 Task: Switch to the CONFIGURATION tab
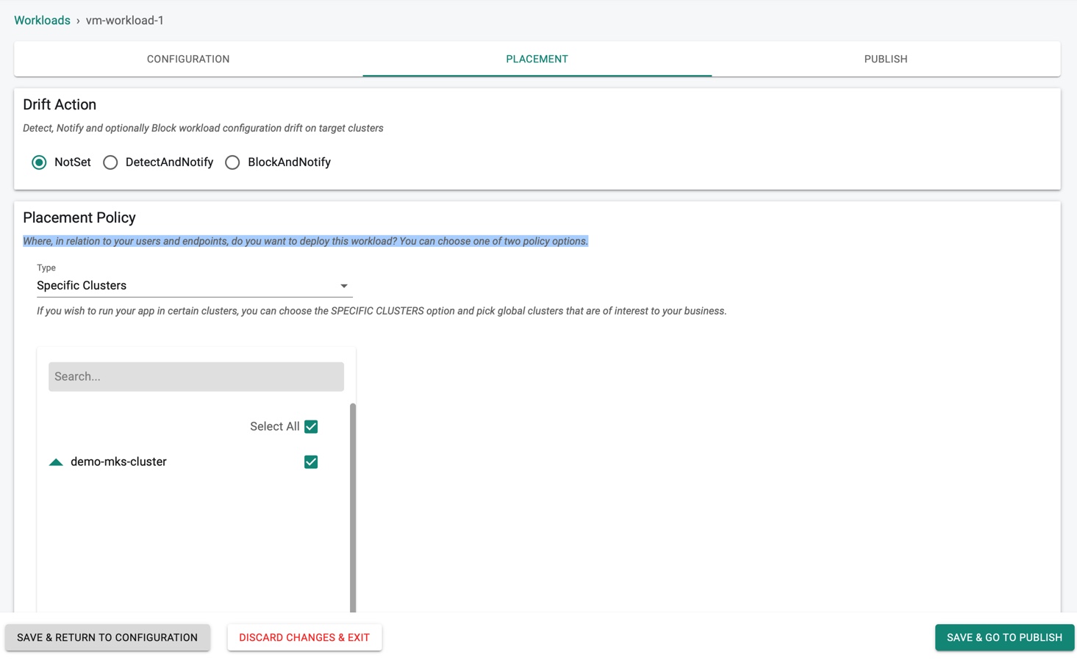point(188,59)
